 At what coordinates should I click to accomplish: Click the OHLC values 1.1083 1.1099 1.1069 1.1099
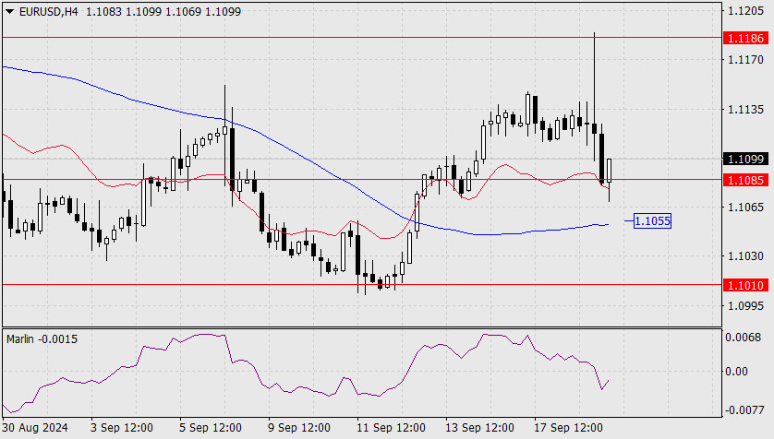(x=163, y=12)
